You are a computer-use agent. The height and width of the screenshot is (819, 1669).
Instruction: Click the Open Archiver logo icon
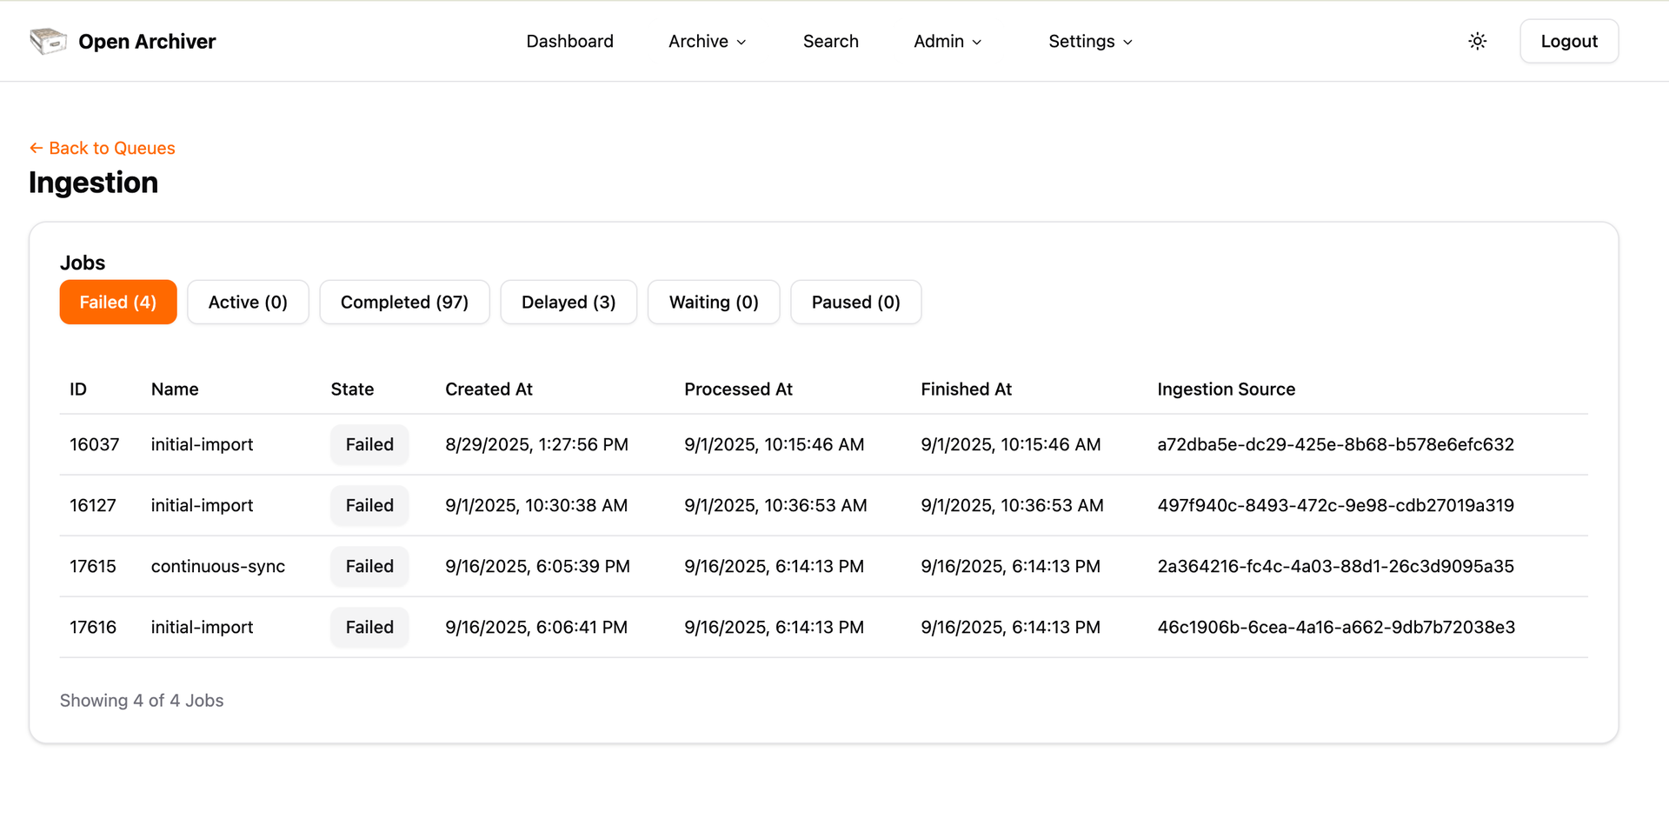coord(48,41)
